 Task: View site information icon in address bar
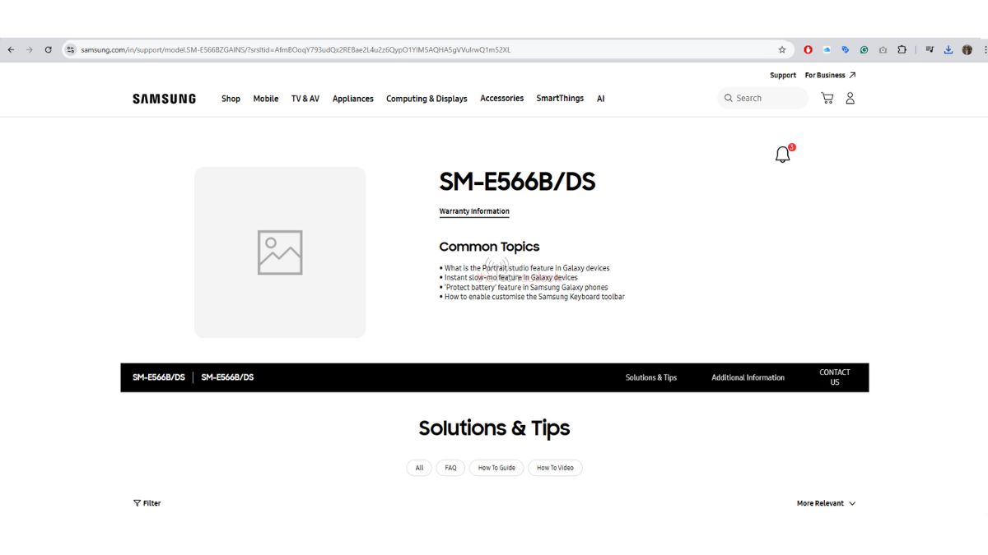pyautogui.click(x=71, y=50)
